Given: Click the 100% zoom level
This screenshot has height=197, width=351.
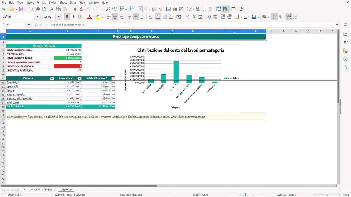Looking at the screenshot, I should (x=346, y=195).
